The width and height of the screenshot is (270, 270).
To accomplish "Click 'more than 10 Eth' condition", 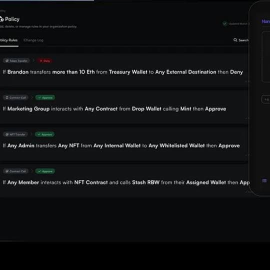I will pos(73,72).
